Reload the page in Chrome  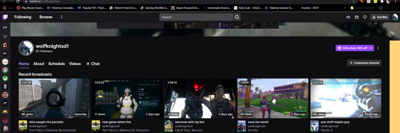(18, 2)
